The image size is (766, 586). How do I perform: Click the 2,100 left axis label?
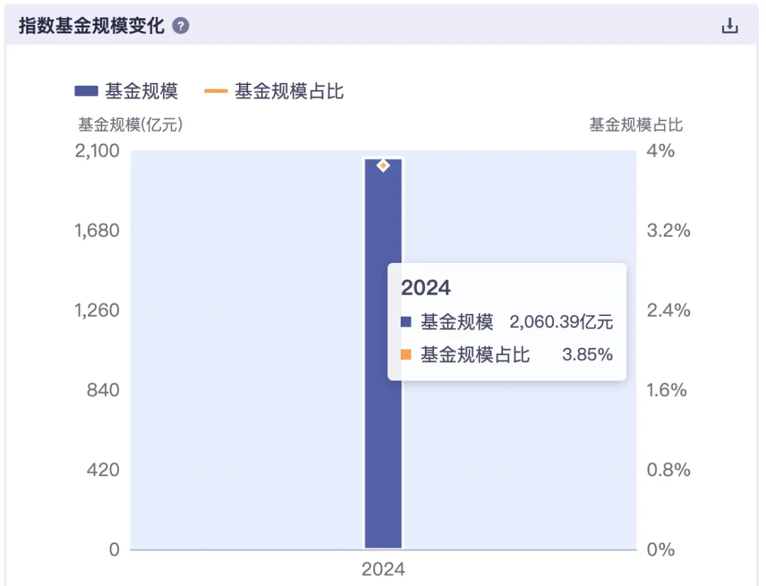[96, 151]
